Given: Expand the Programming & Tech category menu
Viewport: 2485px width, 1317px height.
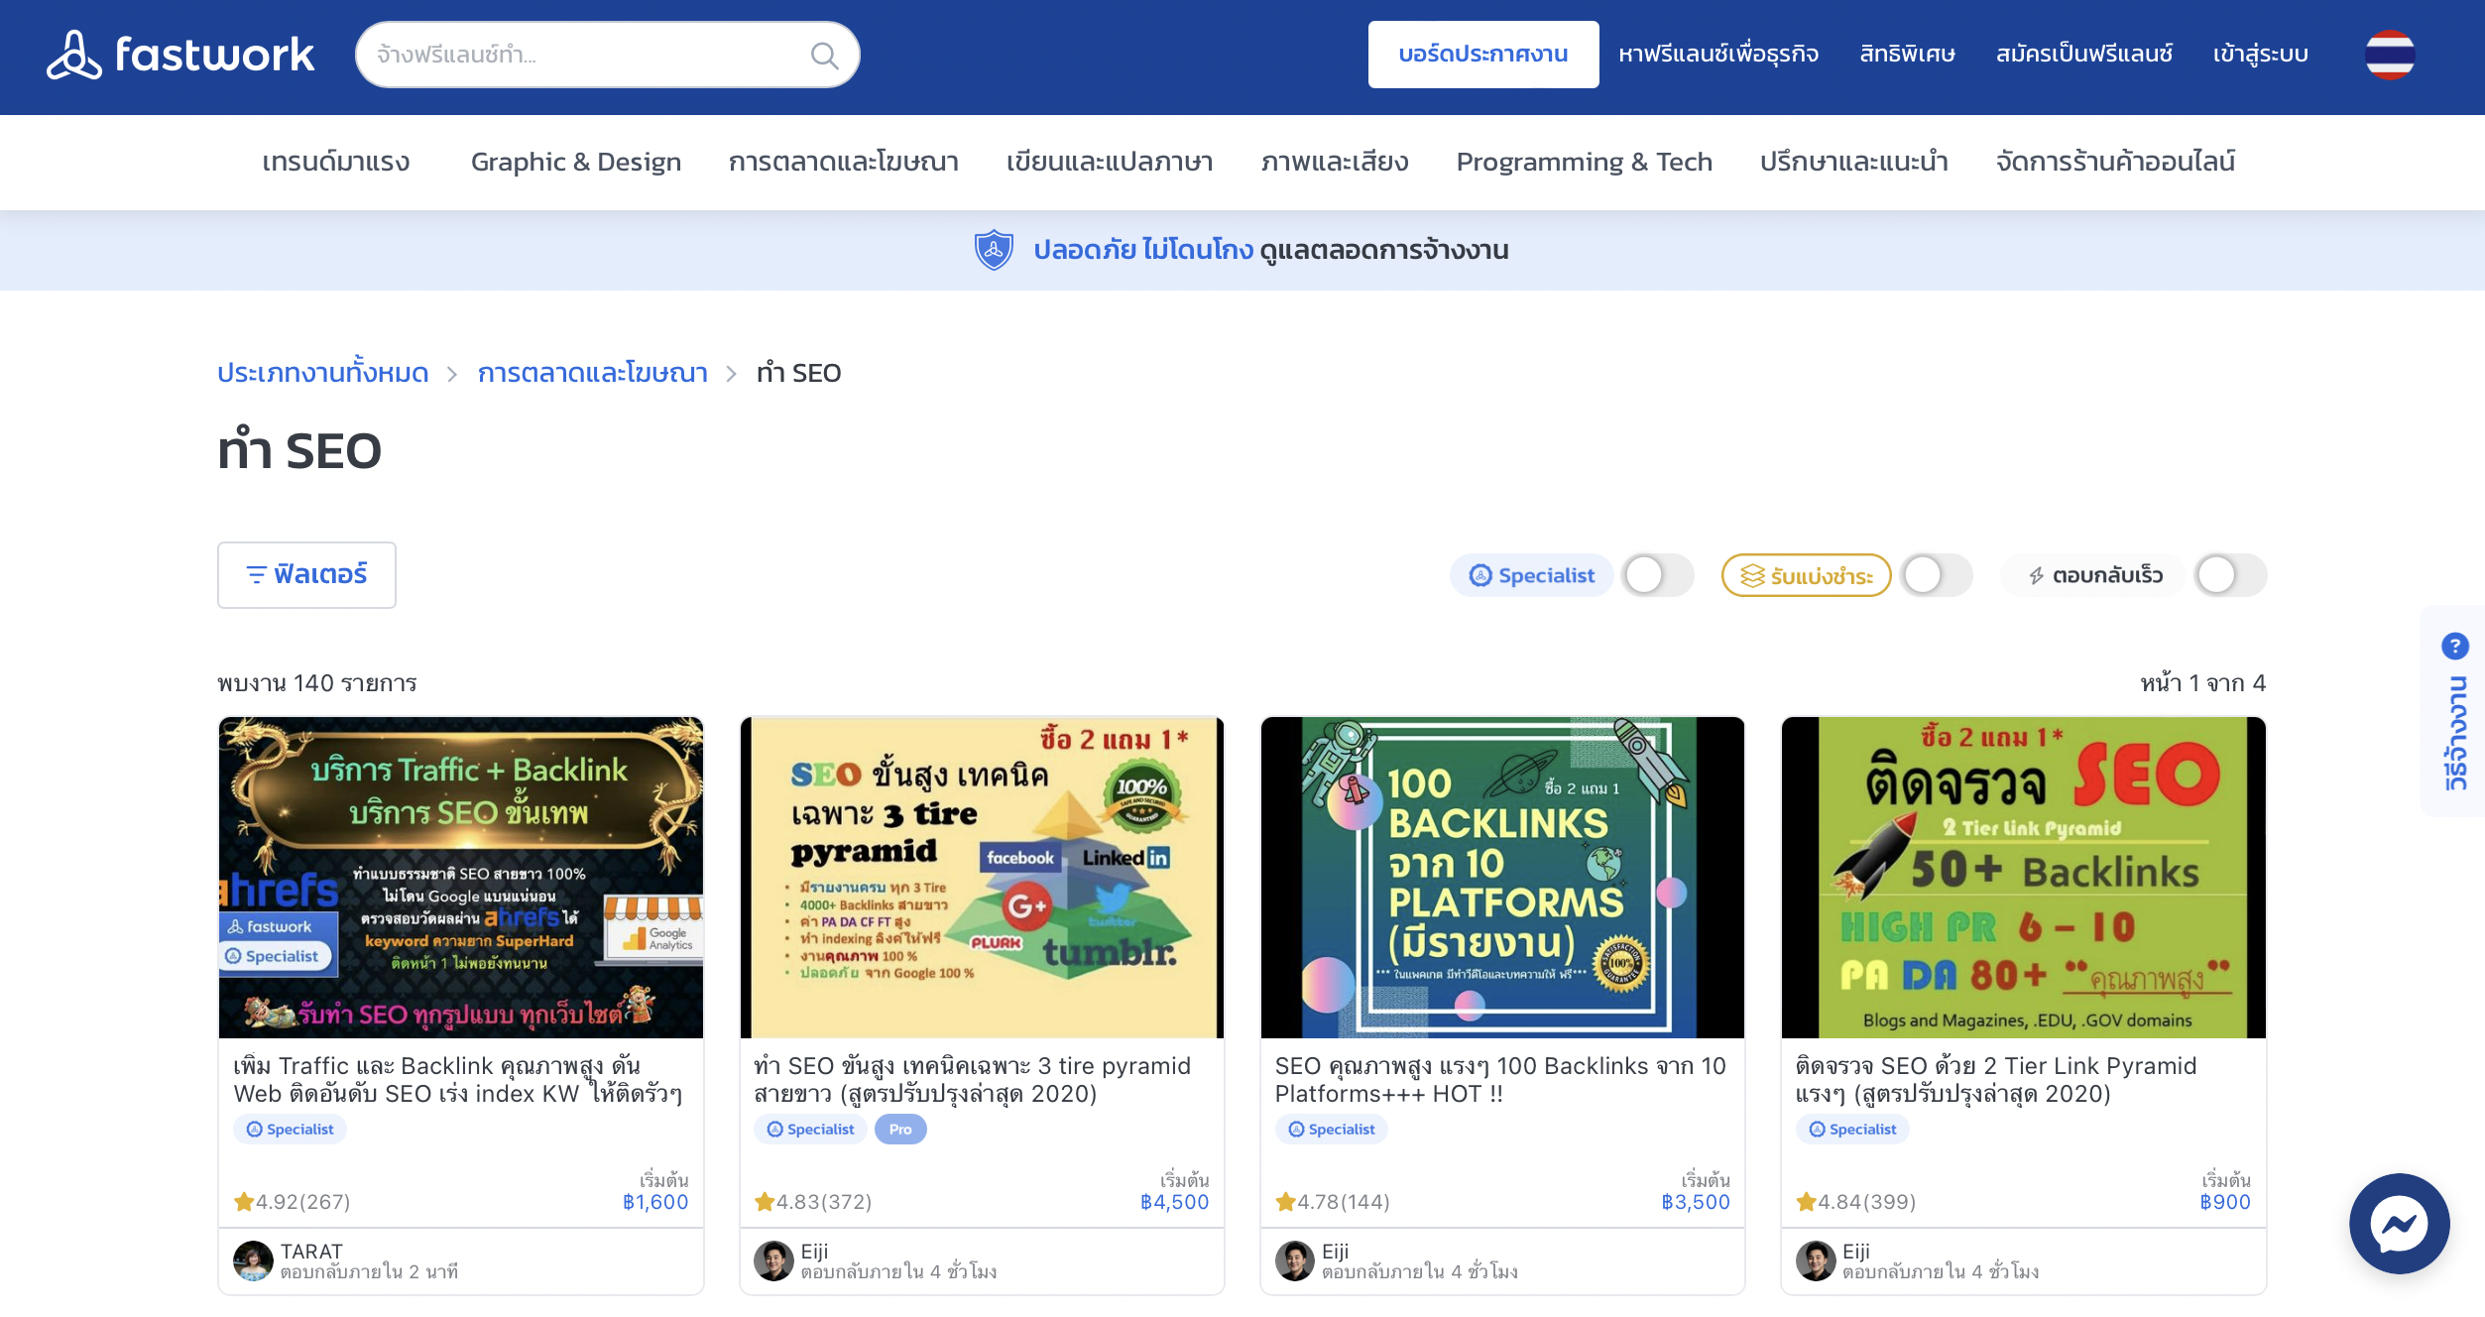Looking at the screenshot, I should pos(1584,162).
